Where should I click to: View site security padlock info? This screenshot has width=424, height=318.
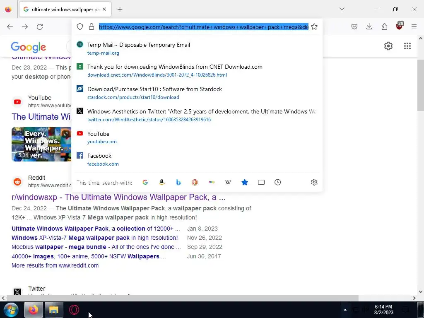tap(92, 26)
